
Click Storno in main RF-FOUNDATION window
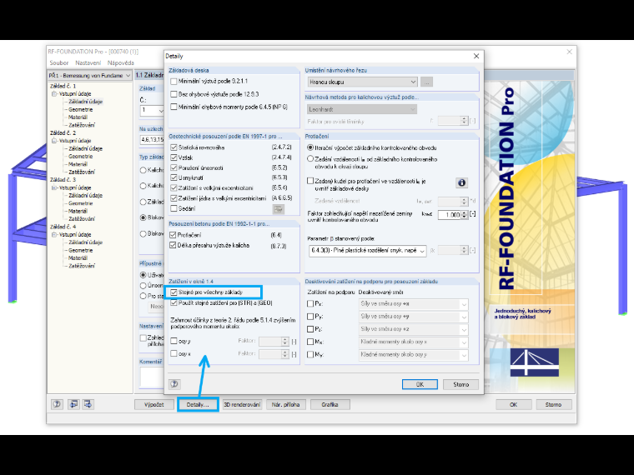coord(554,404)
